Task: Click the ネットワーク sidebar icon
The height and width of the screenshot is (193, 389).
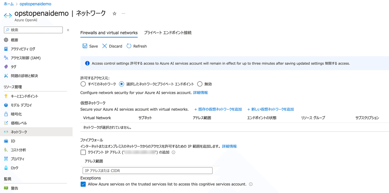Action: click(6, 132)
